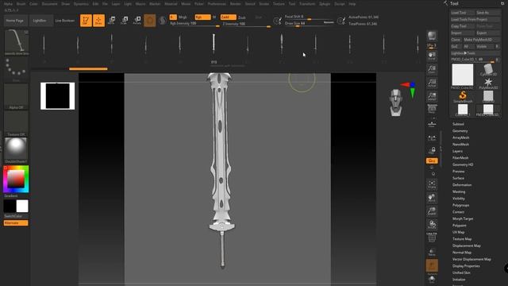Click the Move view icon in right shelf
The image size is (508, 286).
432,198
